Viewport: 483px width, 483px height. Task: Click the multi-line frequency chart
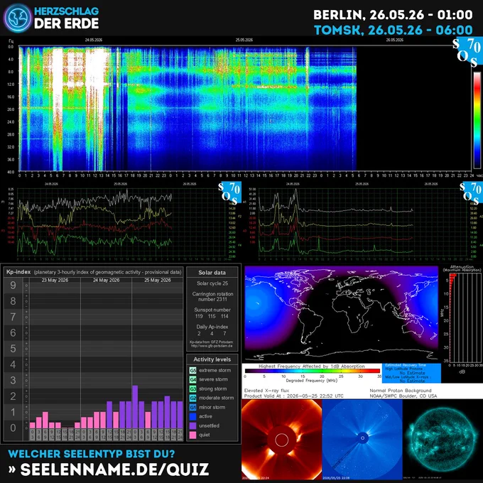[x=121, y=222]
